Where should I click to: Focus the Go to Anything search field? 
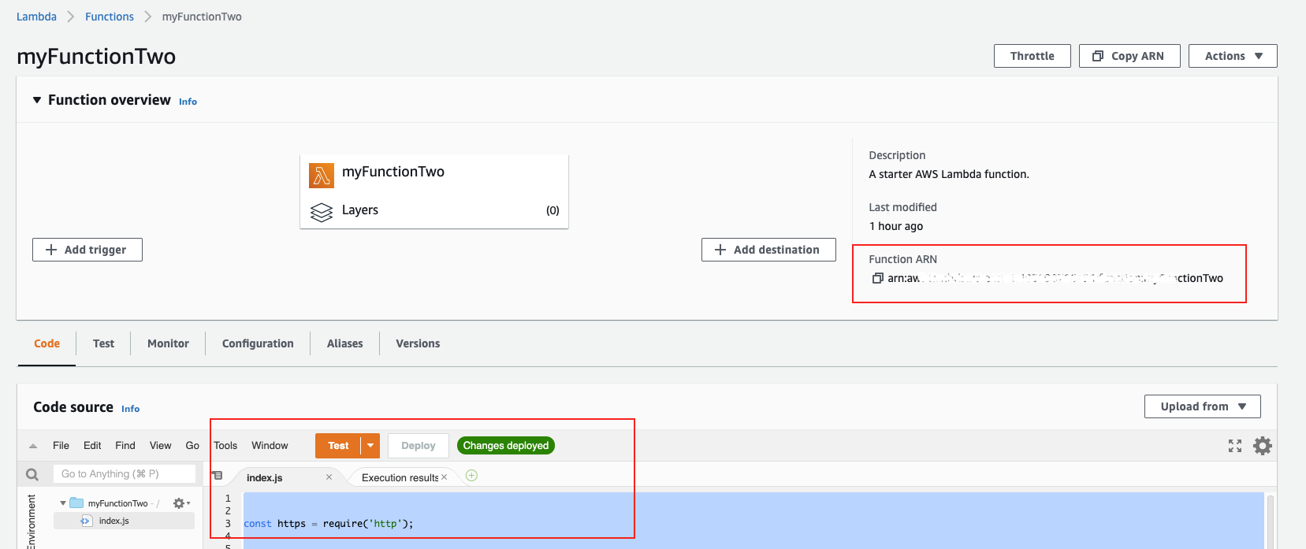point(125,473)
